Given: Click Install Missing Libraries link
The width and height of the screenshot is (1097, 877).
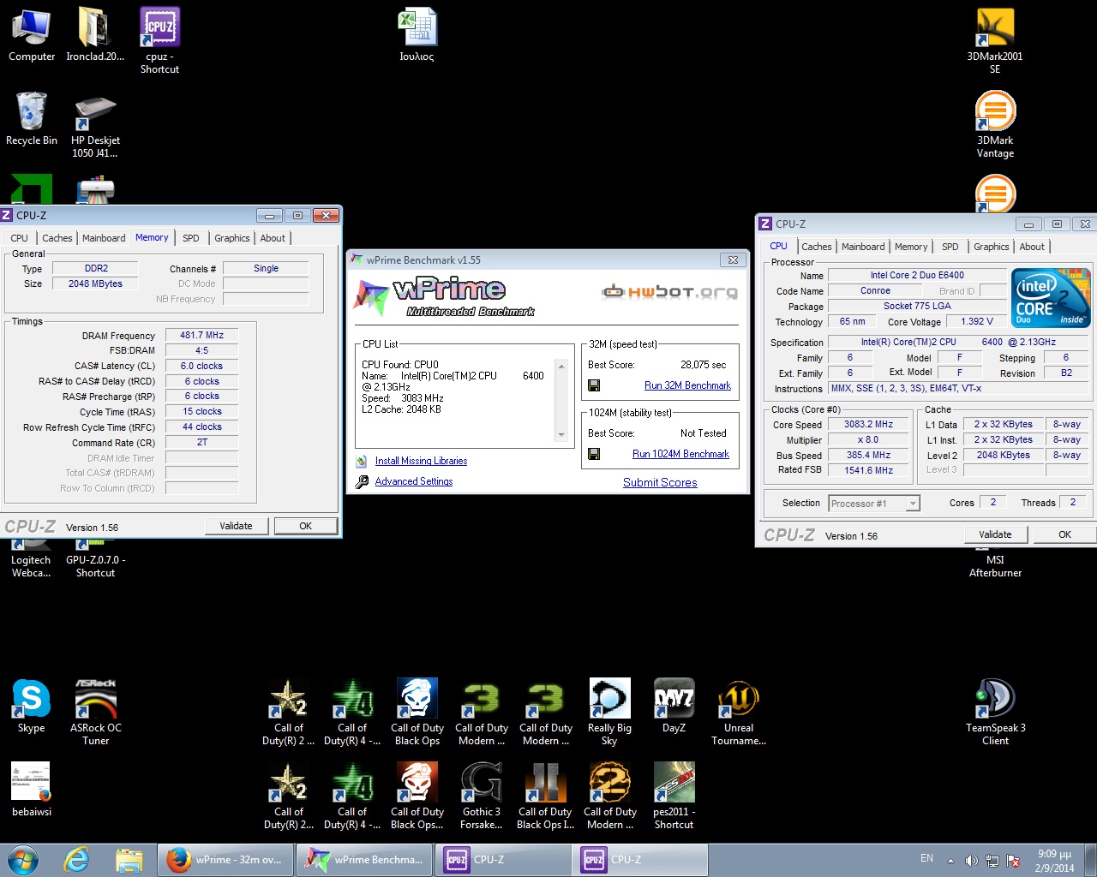Looking at the screenshot, I should [x=421, y=461].
